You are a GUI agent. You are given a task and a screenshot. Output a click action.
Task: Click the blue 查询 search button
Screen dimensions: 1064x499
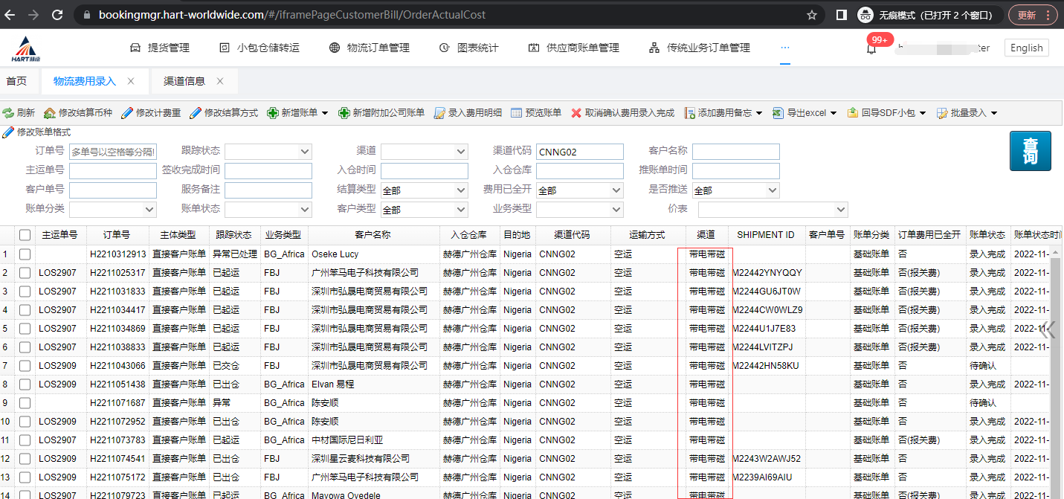[1030, 151]
